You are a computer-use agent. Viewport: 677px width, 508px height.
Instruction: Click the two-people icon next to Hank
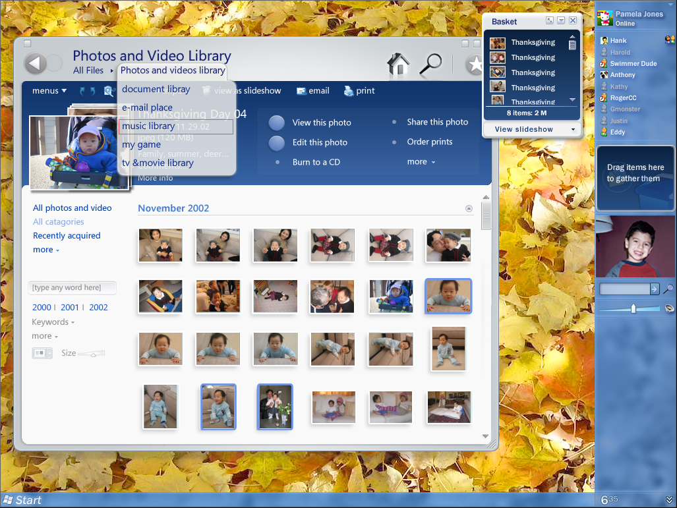point(670,40)
